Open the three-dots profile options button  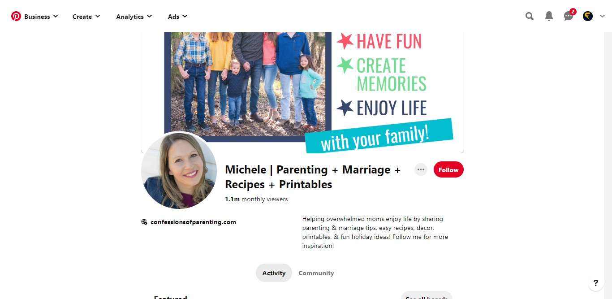click(421, 169)
